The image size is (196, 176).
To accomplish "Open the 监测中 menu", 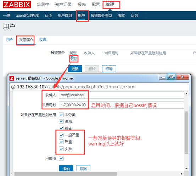I will click(43, 5).
